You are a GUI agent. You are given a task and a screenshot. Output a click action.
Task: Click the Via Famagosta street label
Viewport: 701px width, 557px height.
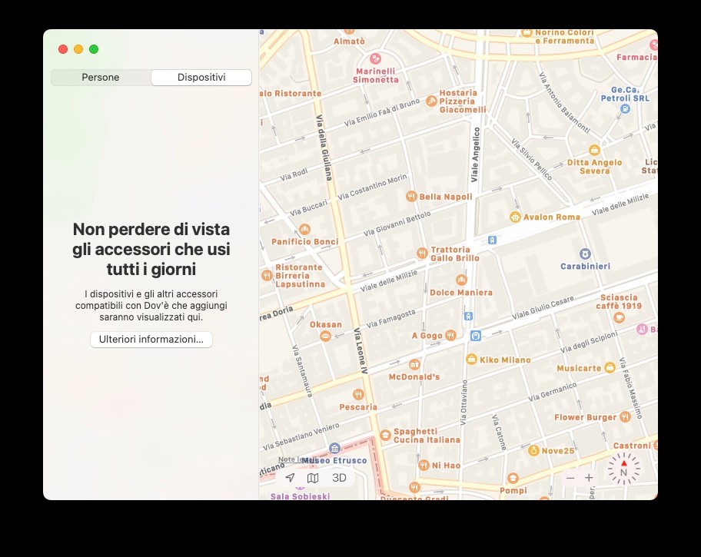click(x=391, y=319)
